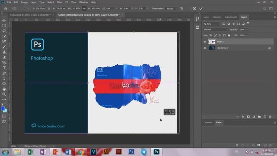The image size is (277, 156).
Task: Toggle lock transparent pixels
Action: click(x=211, y=35)
